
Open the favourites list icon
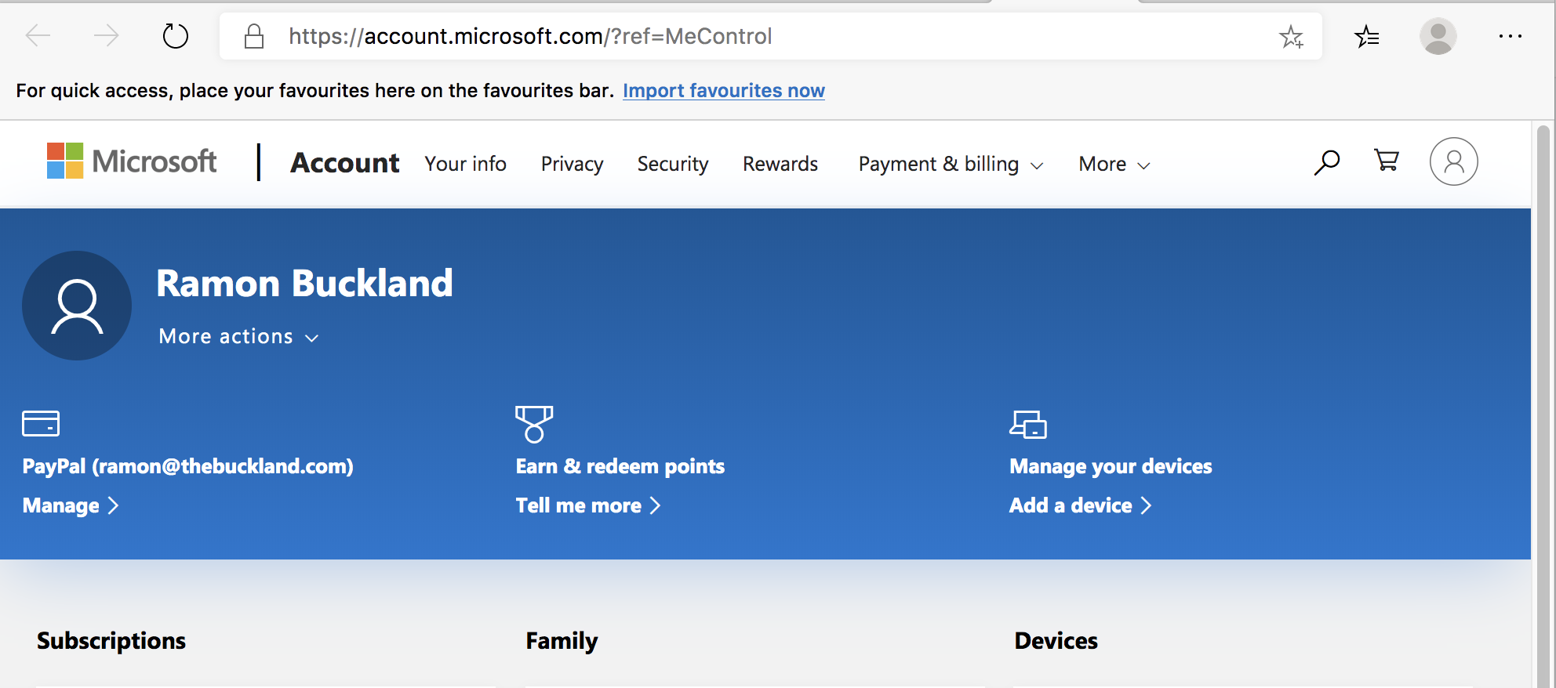coord(1367,36)
